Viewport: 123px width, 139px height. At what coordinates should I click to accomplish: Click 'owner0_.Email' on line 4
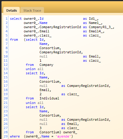pyautogui.click(x=37, y=31)
